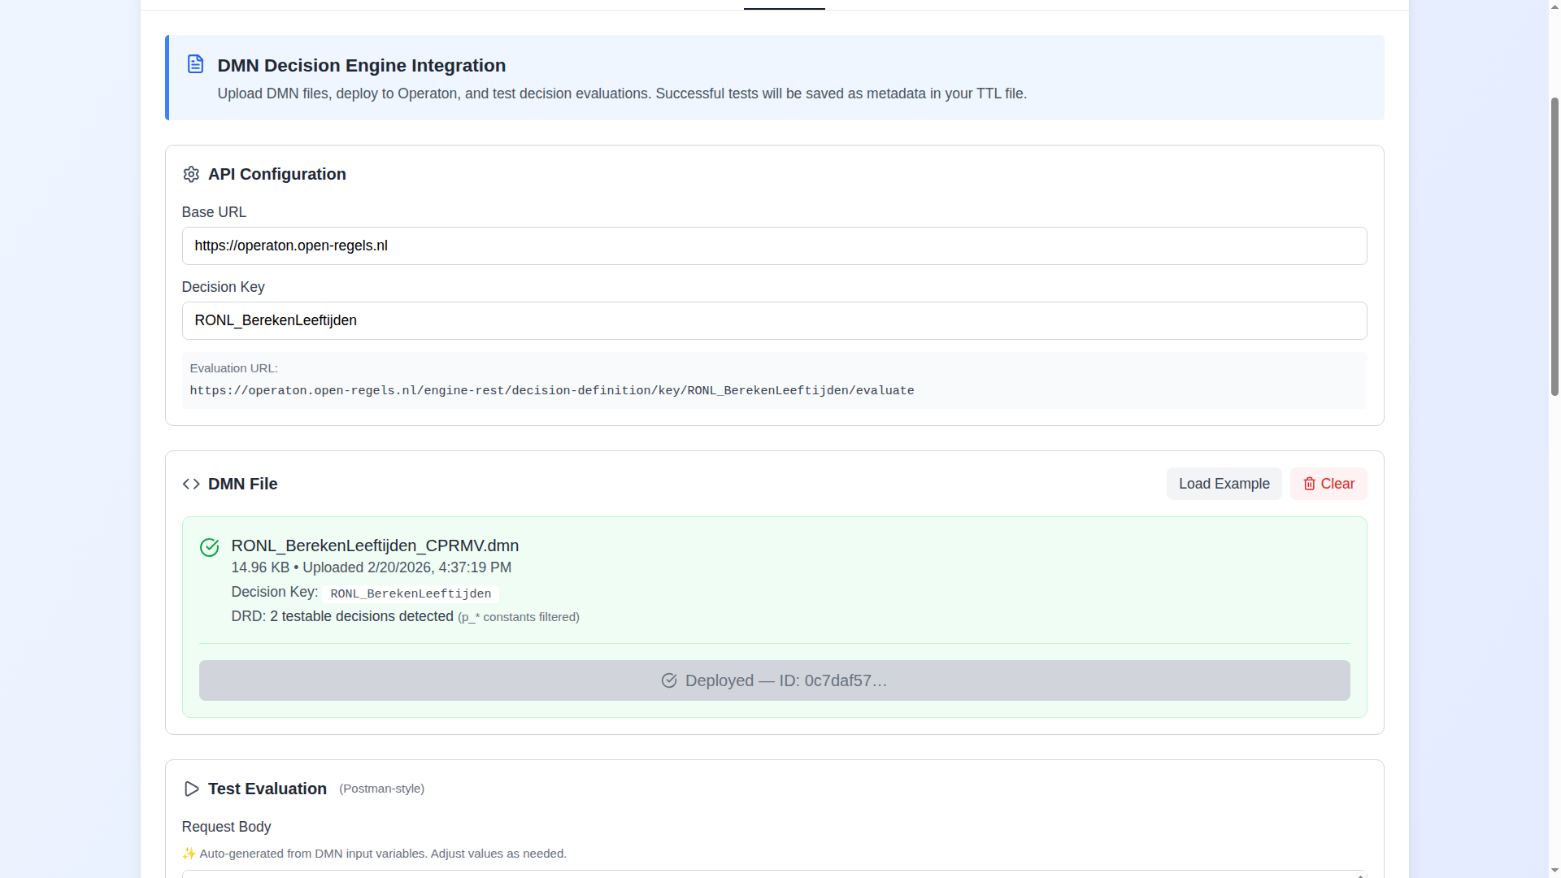Click the evaluation URL text
The image size is (1561, 878).
(x=552, y=390)
